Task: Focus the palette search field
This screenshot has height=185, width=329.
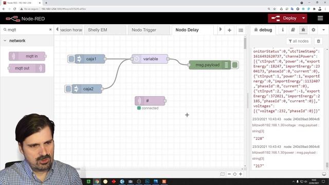Action: [x=27, y=30]
